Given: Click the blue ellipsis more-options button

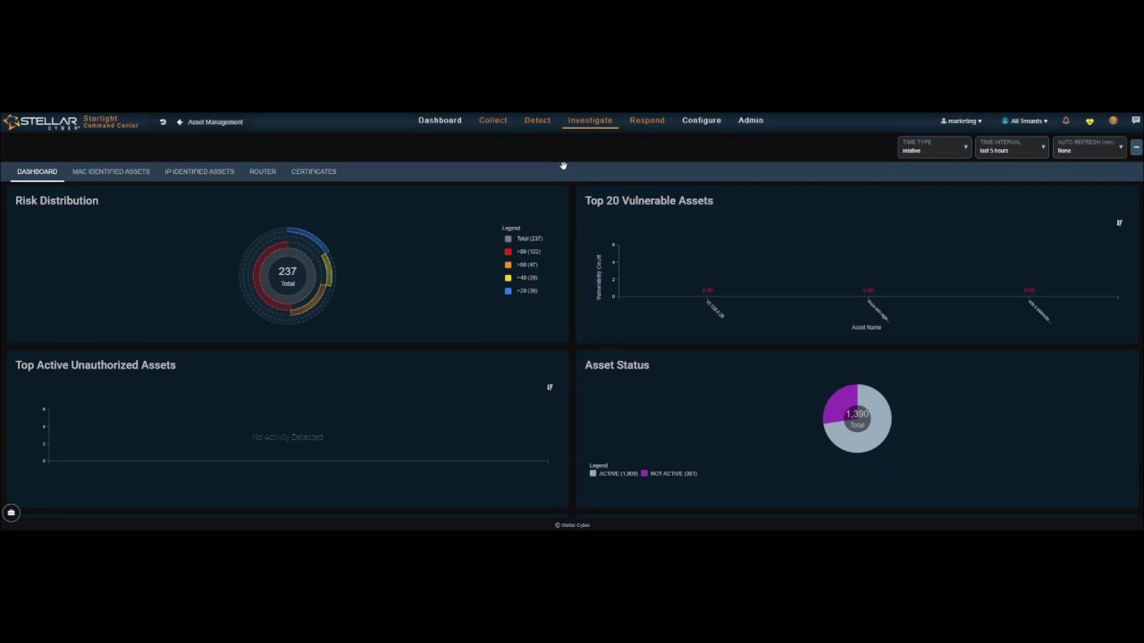Looking at the screenshot, I should pyautogui.click(x=1136, y=147).
